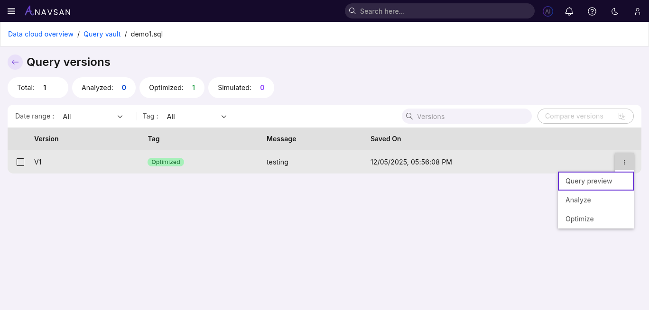The image size is (649, 310).
Task: Choose Analyze from the actions menu
Action: [x=578, y=200]
